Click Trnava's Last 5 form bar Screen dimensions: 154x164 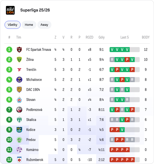tap(125, 50)
